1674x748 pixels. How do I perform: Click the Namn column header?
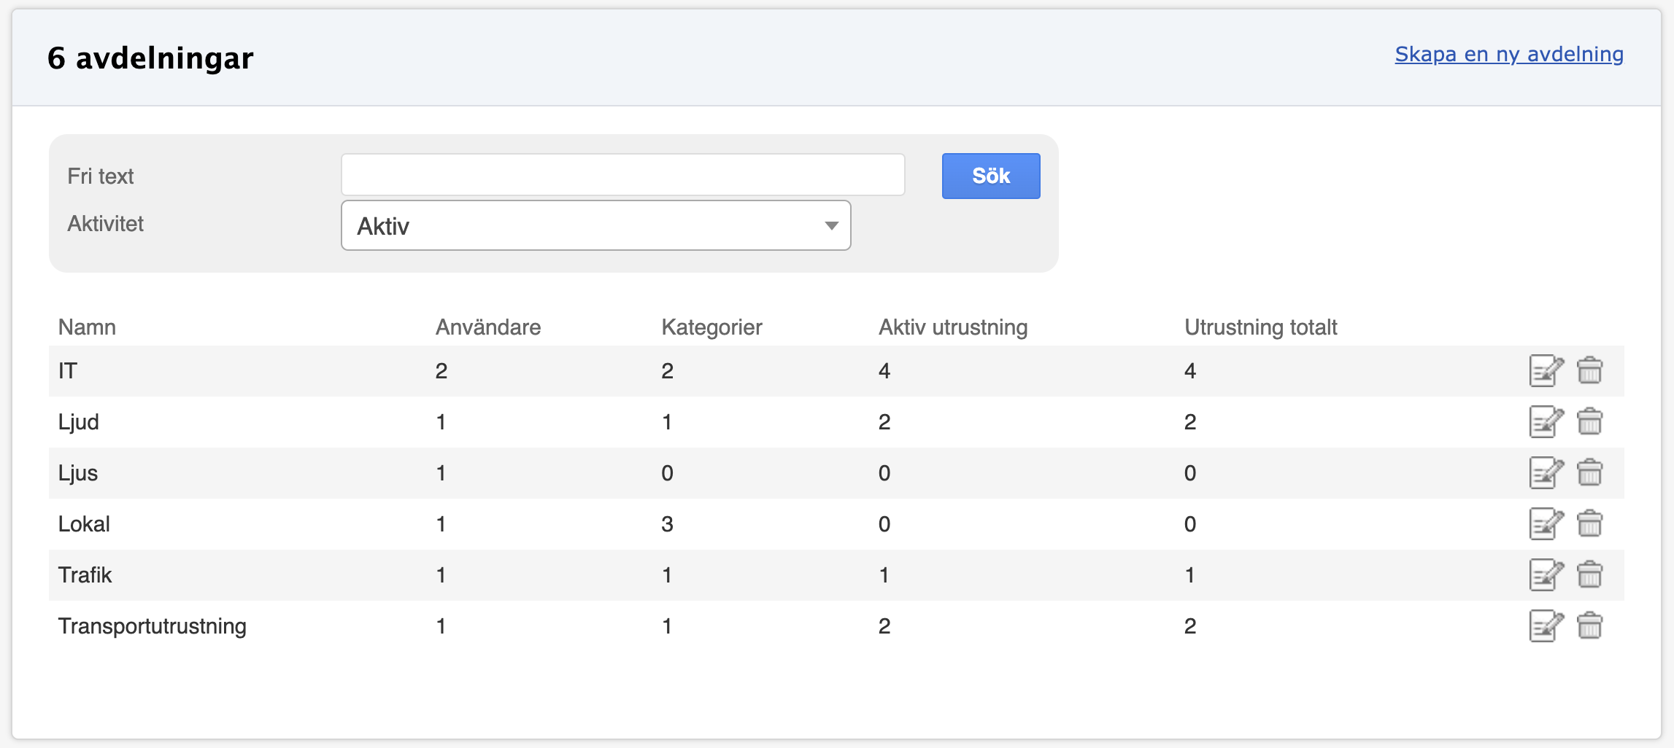click(87, 327)
